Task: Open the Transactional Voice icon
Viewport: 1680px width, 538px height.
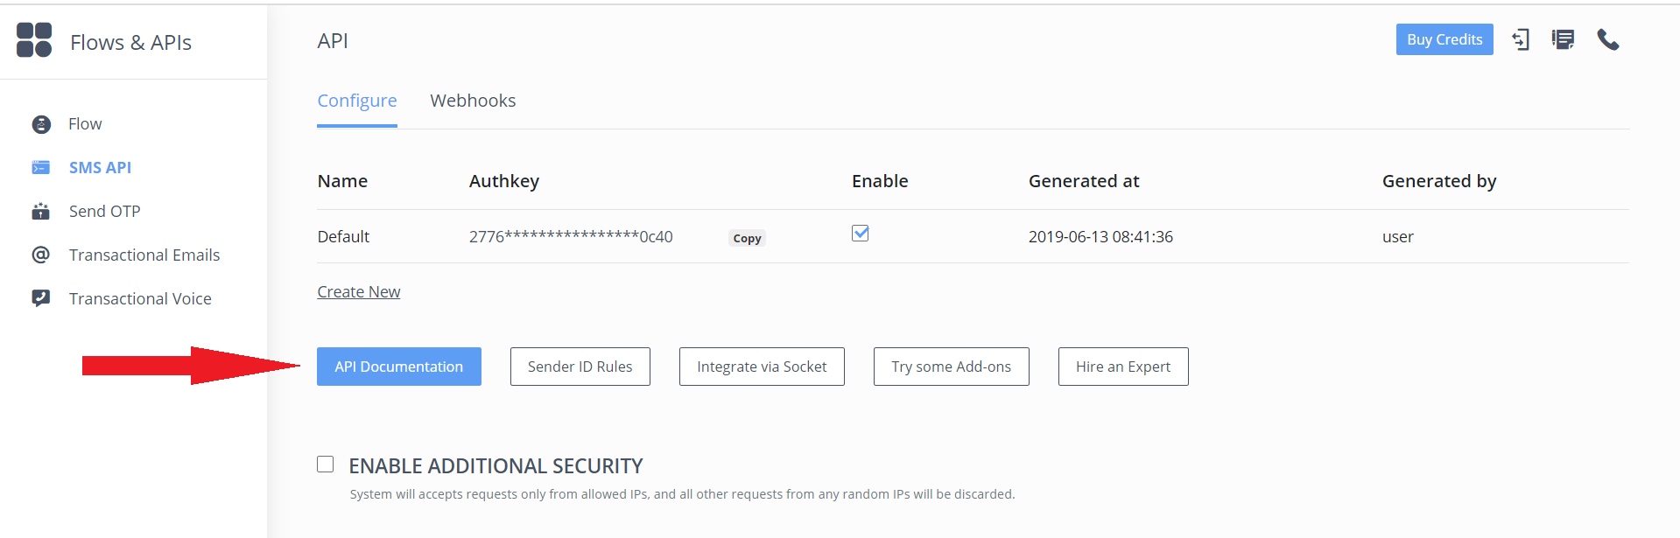Action: coord(40,298)
